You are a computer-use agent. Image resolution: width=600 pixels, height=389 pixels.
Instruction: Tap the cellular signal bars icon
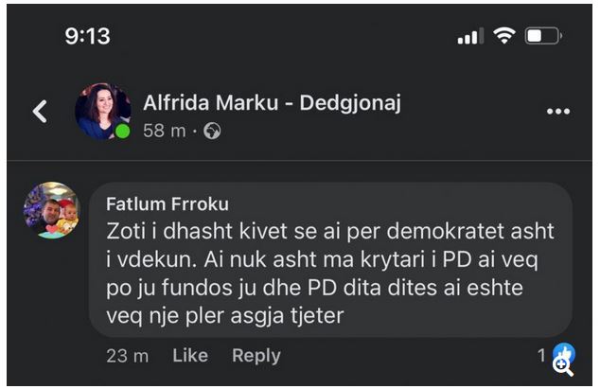[469, 37]
